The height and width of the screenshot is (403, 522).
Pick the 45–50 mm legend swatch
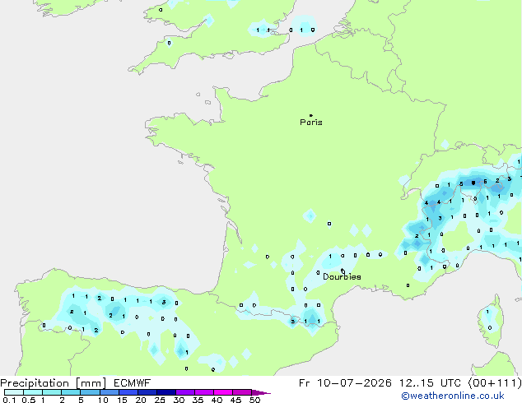tap(242, 392)
